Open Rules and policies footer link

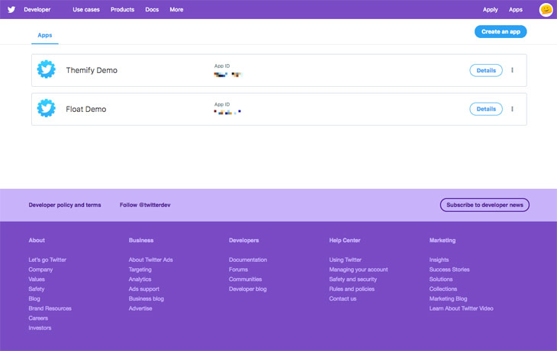352,289
